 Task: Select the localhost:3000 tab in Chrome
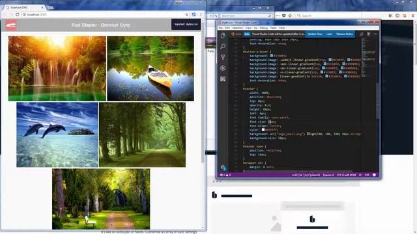pos(25,7)
